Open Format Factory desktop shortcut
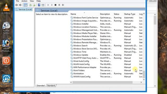167x94 pixels. coord(6,28)
